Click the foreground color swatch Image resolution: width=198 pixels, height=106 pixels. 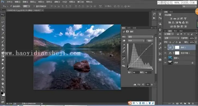[2, 93]
